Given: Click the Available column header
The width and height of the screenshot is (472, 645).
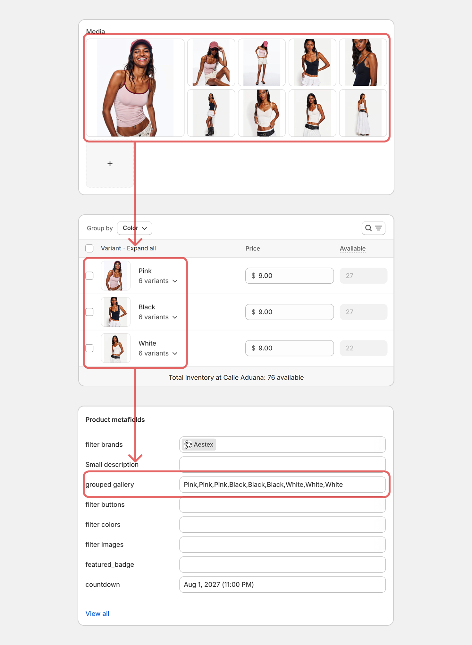Looking at the screenshot, I should (x=353, y=248).
